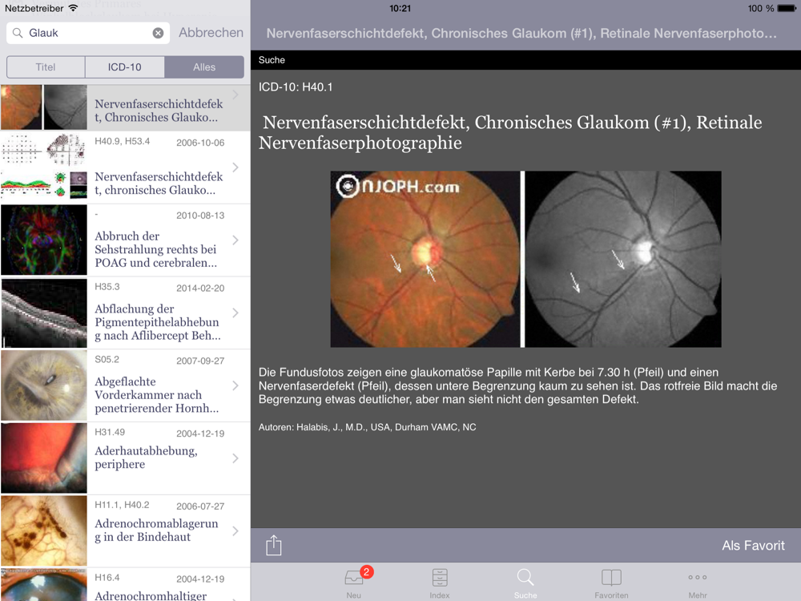Tap the search magnifier icon in field
801x601 pixels.
[x=18, y=33]
